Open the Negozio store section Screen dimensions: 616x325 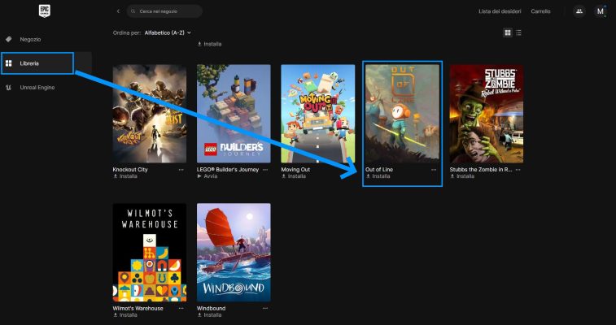pos(30,39)
